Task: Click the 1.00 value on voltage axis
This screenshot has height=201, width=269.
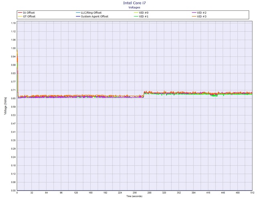Action: [x=13, y=48]
